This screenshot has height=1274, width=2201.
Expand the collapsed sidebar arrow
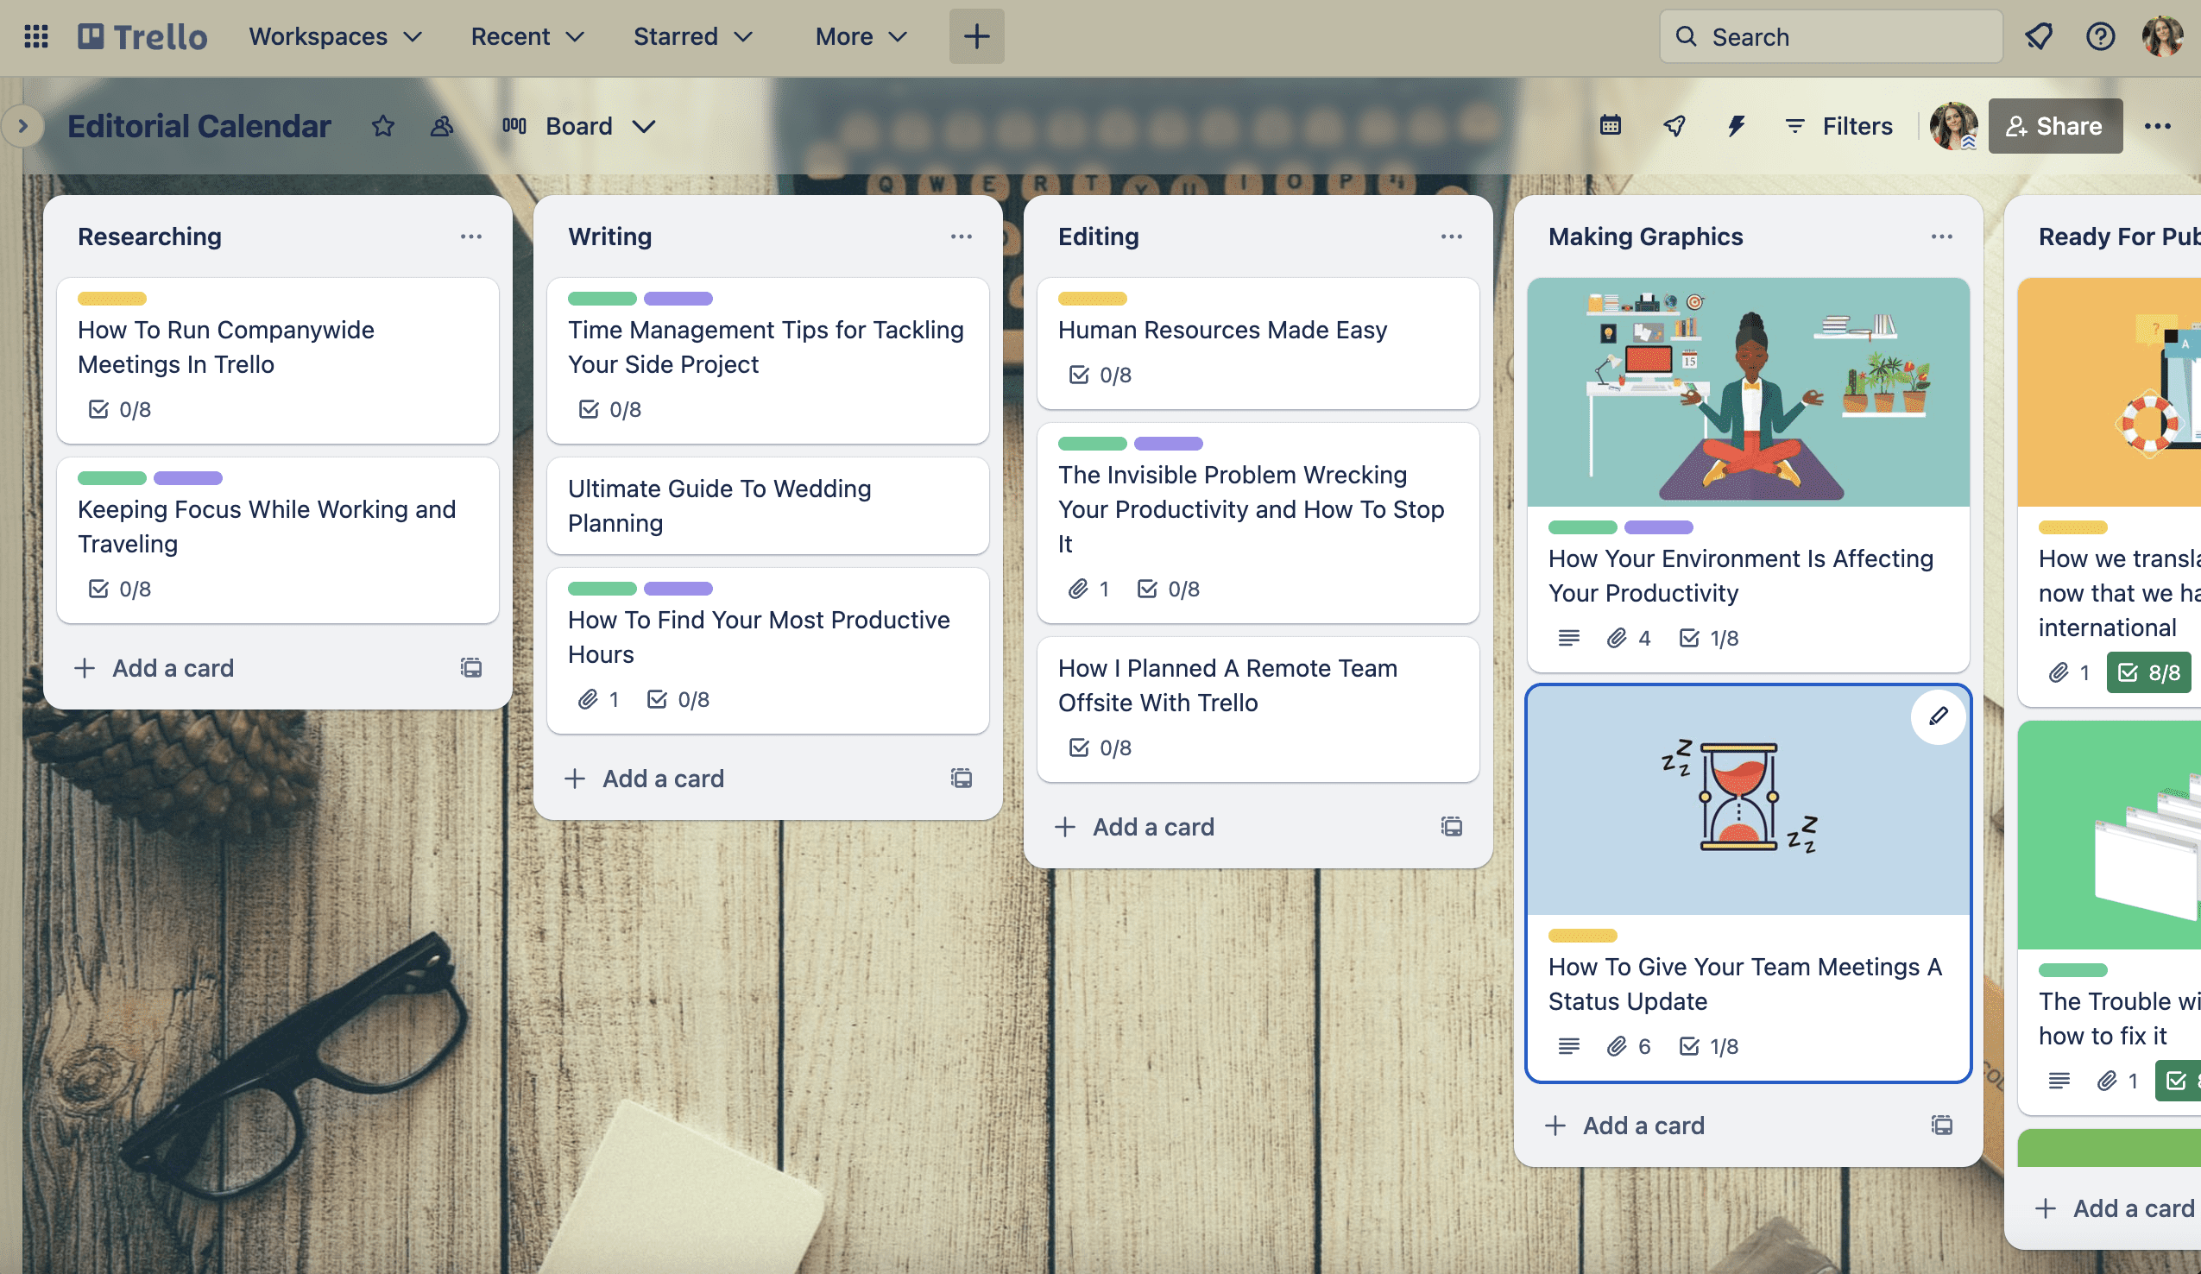23,127
